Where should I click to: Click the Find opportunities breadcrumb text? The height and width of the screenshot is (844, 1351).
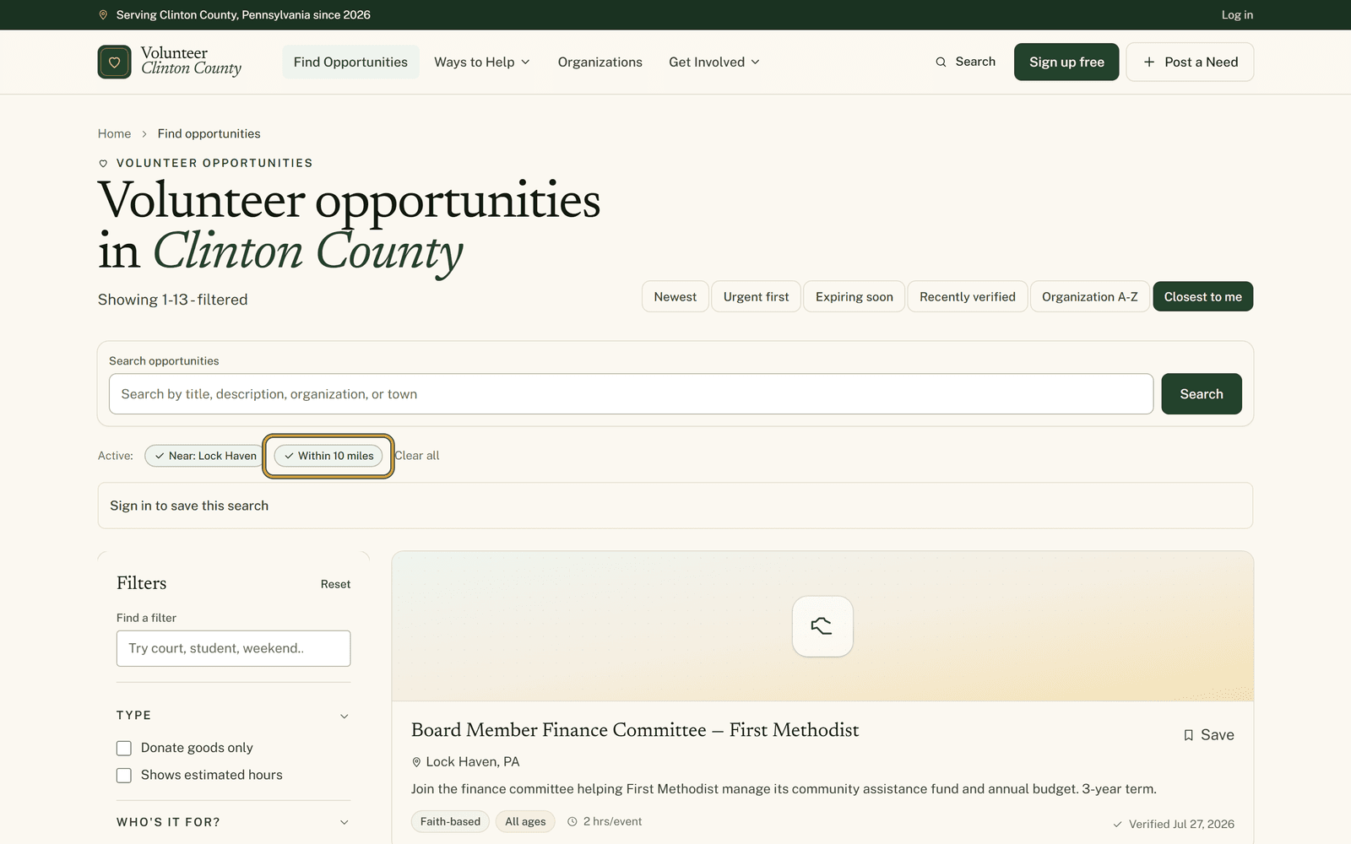209,134
